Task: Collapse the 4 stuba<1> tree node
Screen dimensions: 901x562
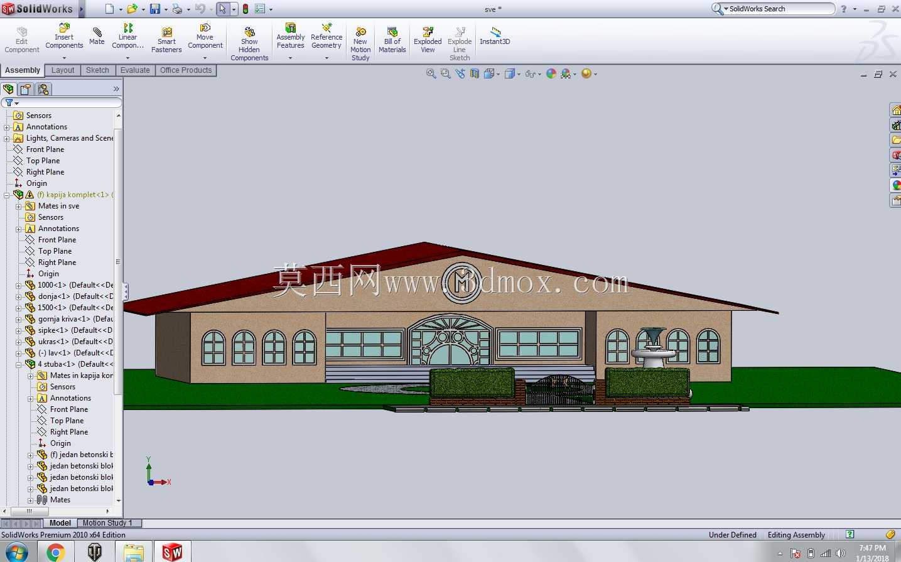Action: point(19,364)
